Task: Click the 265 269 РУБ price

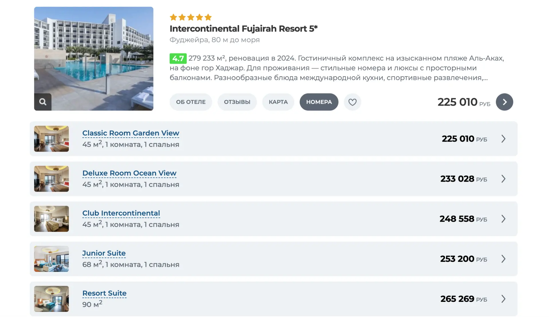Action: 464,299
